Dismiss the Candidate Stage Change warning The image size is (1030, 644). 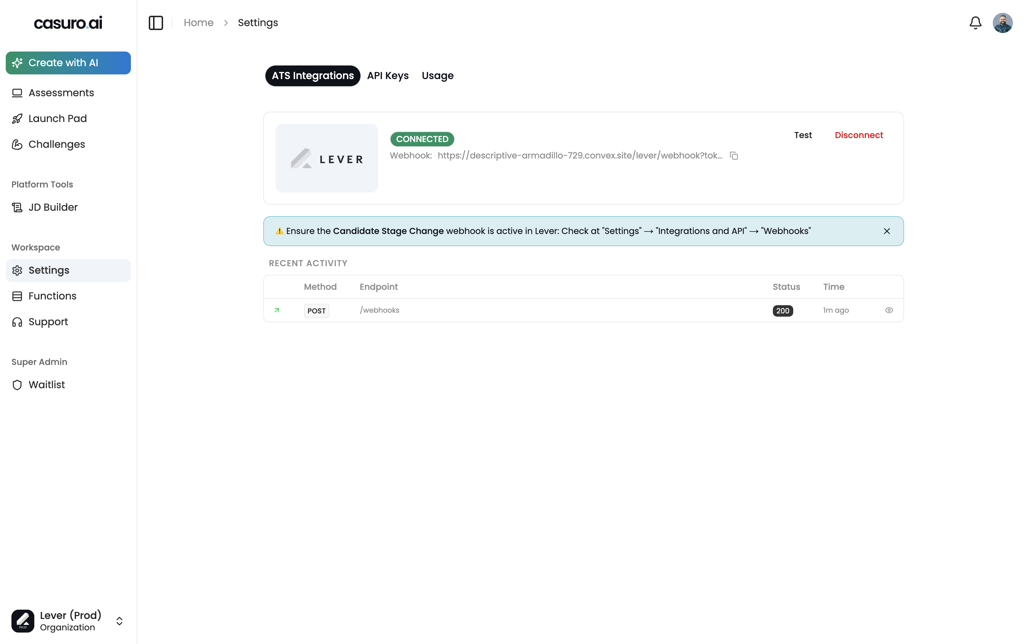click(x=887, y=231)
